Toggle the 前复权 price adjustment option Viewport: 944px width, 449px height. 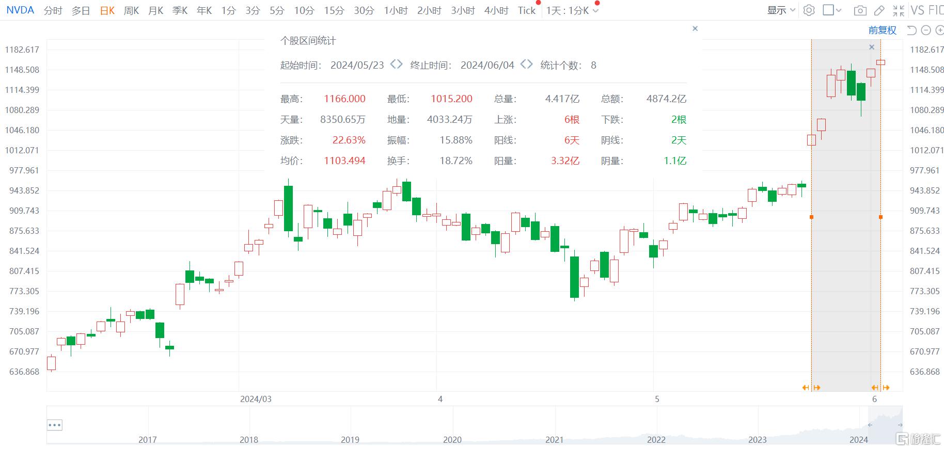click(882, 30)
